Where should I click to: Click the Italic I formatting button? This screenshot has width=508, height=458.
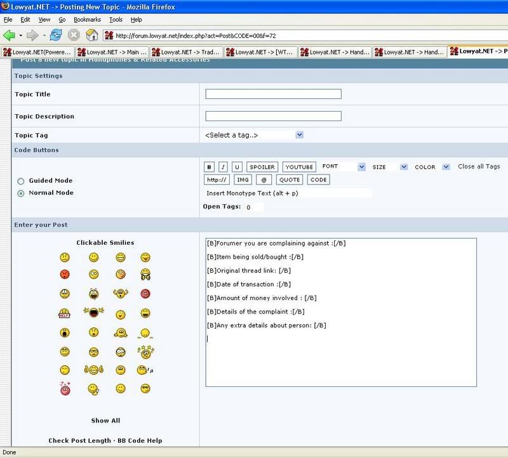(223, 167)
